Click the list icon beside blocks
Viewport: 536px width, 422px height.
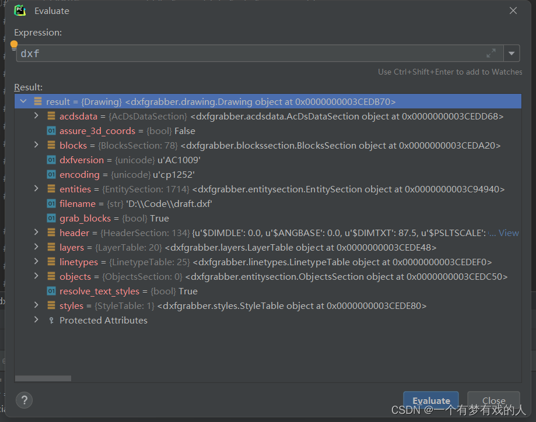[x=51, y=145]
